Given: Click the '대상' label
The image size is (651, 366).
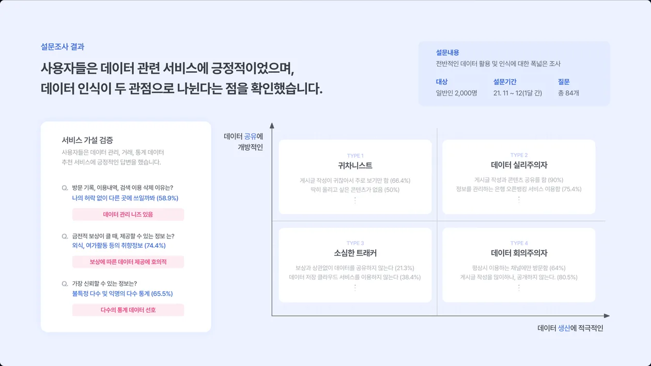Looking at the screenshot, I should [442, 82].
